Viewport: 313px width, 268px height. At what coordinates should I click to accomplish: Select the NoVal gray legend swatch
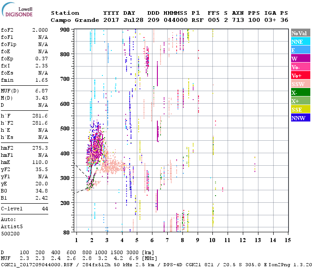tap(300, 33)
